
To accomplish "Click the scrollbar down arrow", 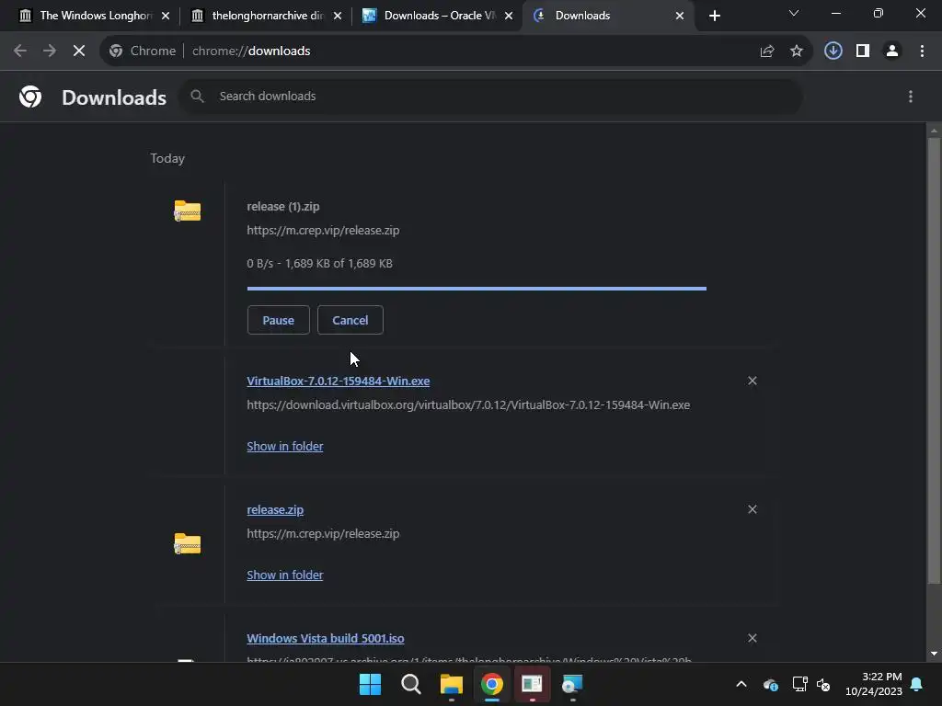I will coord(934,654).
